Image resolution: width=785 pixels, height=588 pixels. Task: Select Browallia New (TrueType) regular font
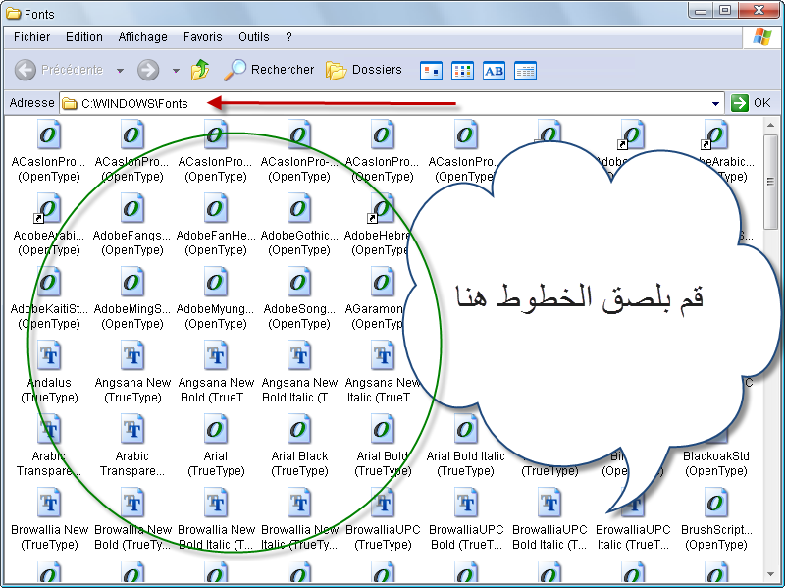click(x=49, y=518)
